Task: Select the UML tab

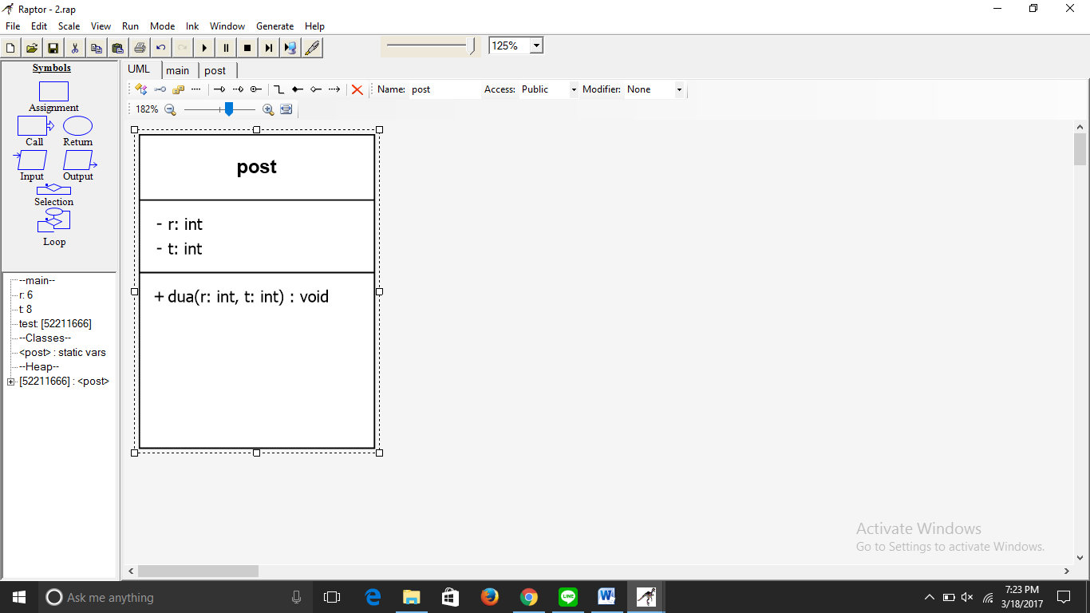Action: pyautogui.click(x=140, y=69)
